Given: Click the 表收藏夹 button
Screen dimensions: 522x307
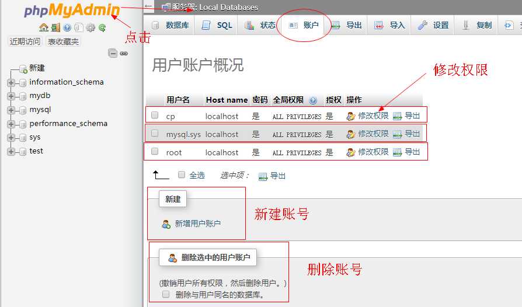Looking at the screenshot, I should click(x=63, y=41).
